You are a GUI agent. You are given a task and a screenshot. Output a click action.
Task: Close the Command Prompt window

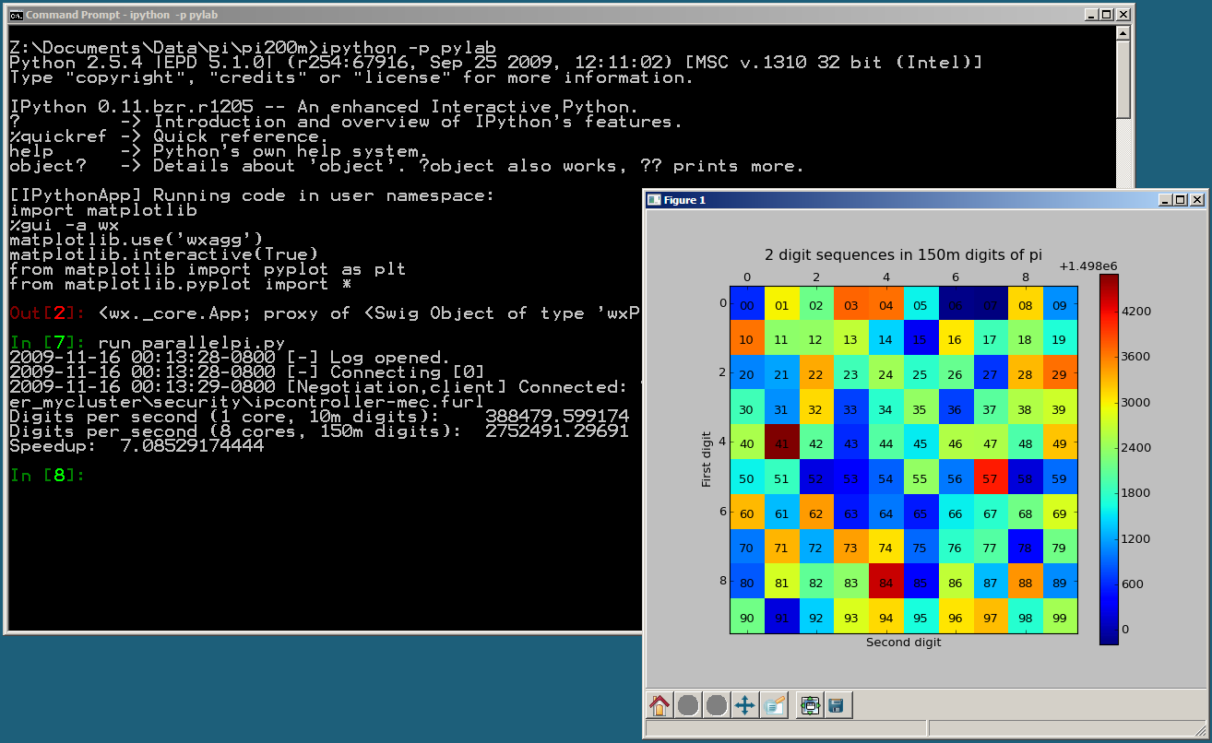tap(1123, 15)
